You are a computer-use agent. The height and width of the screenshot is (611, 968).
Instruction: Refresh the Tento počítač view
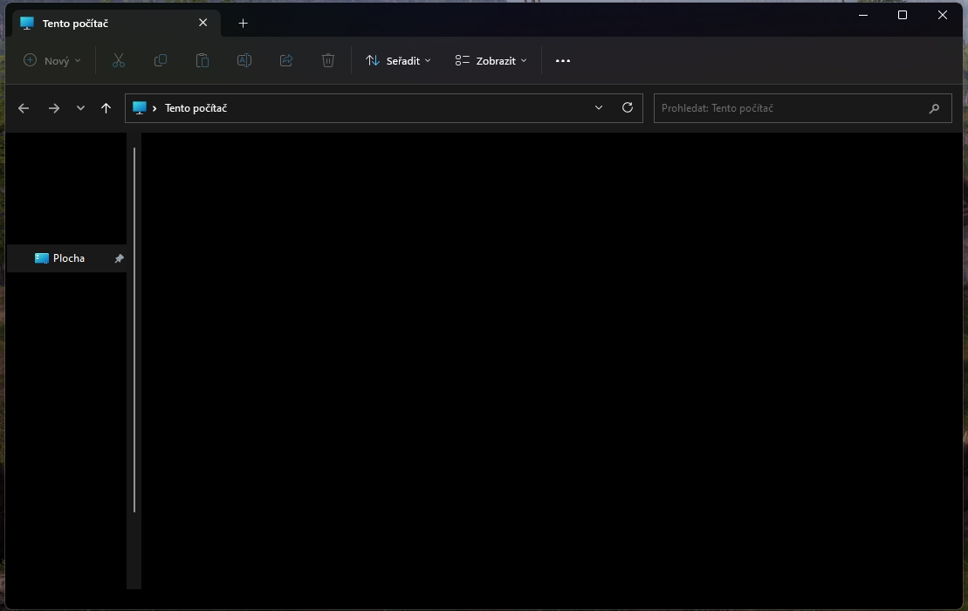(x=627, y=107)
